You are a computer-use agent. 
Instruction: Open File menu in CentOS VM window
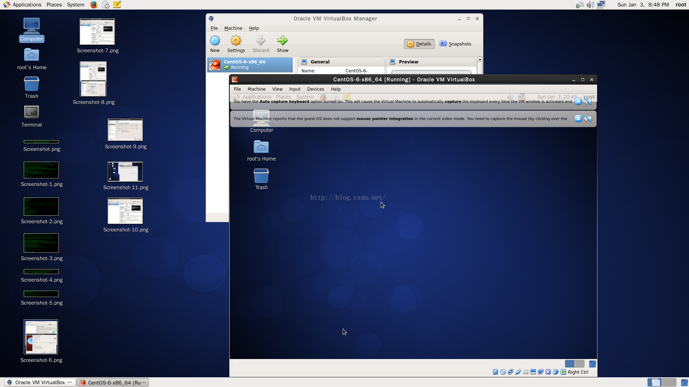tap(237, 89)
